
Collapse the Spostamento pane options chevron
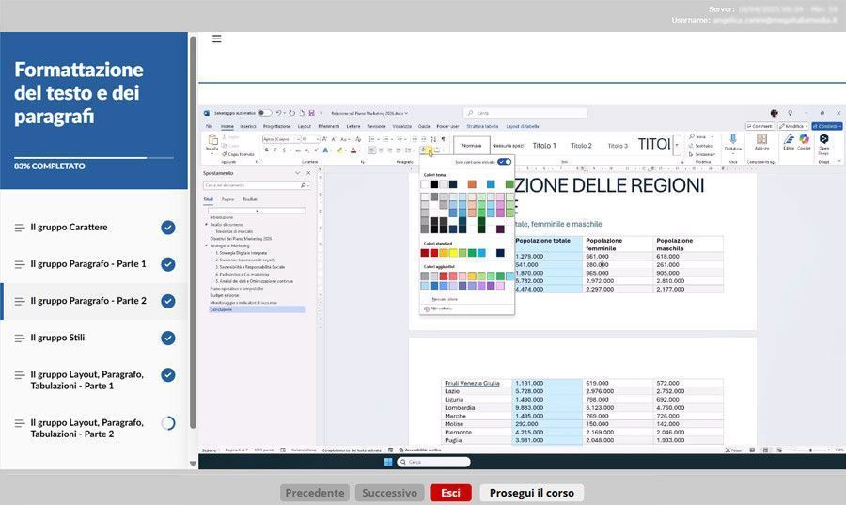298,173
